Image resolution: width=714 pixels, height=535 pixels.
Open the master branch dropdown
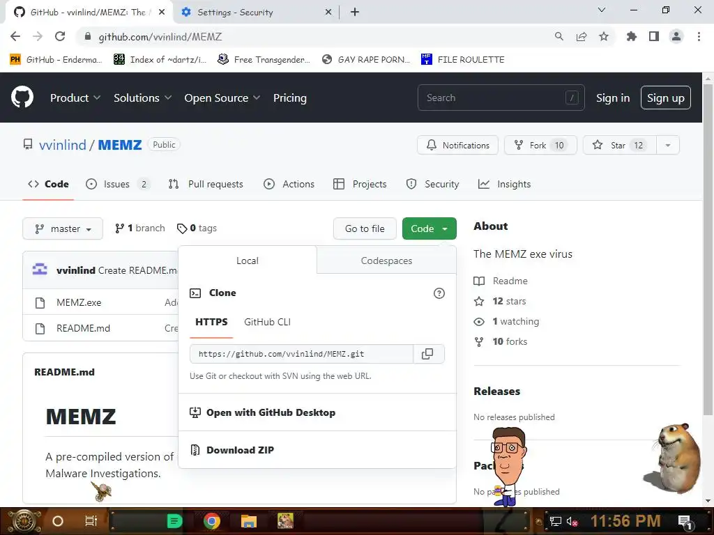(x=63, y=228)
